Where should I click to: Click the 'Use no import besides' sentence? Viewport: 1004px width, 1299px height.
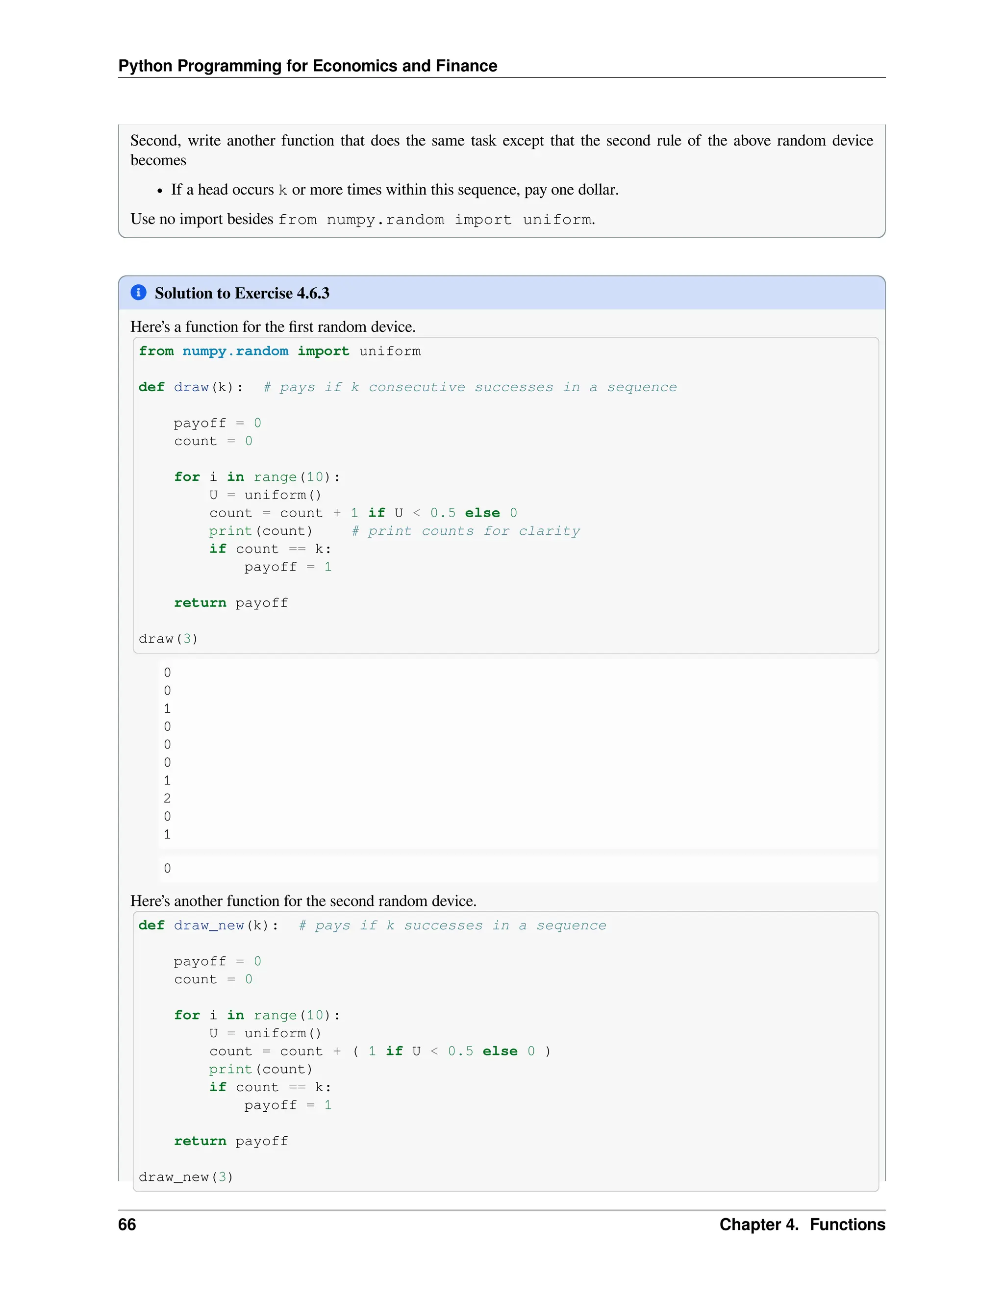tap(363, 220)
